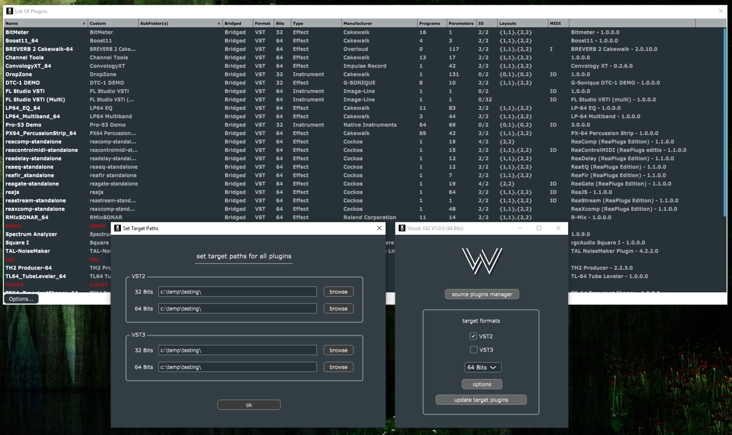732x435 pixels.
Task: Select the LP64_EQ_64 plugin row
Action: pyautogui.click(x=364, y=108)
